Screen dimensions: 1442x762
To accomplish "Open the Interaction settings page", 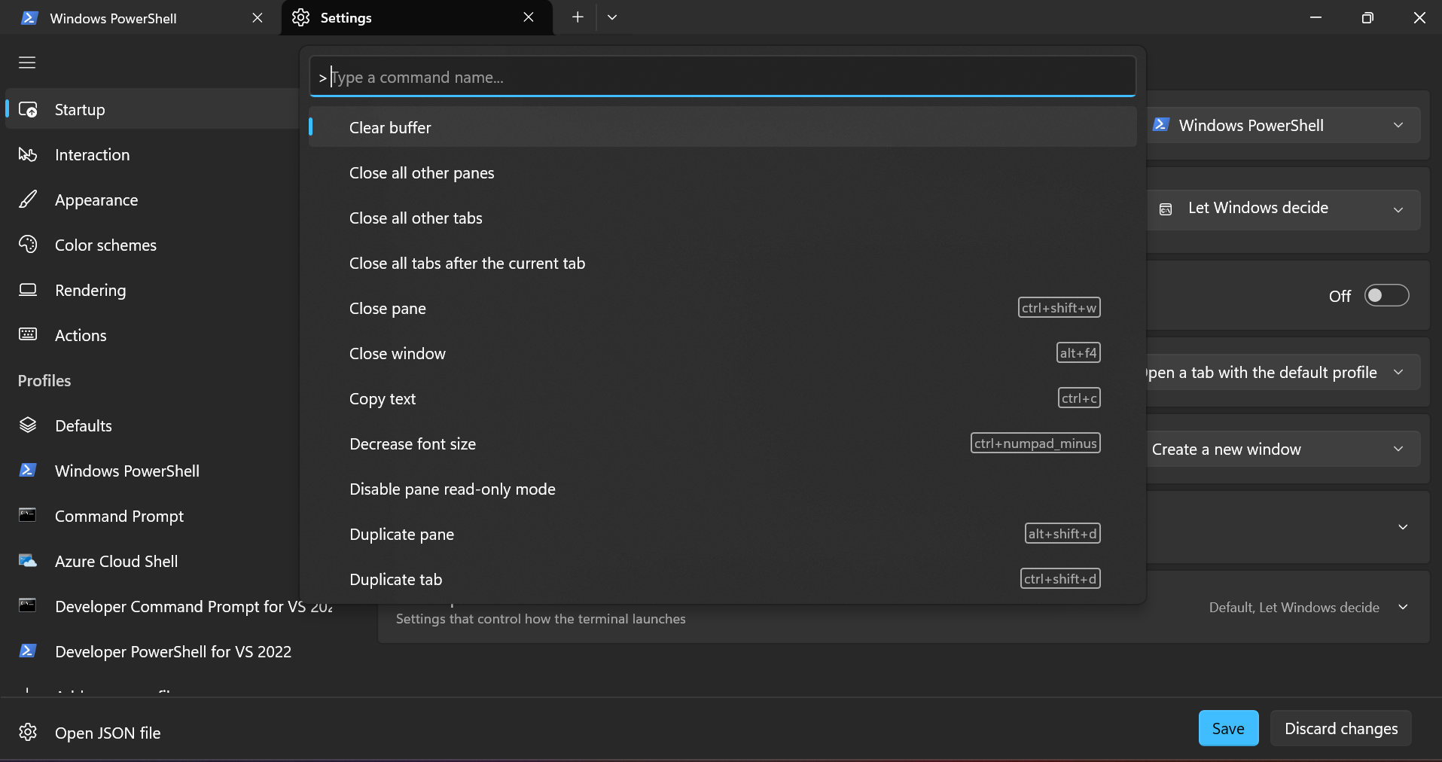I will 151,154.
